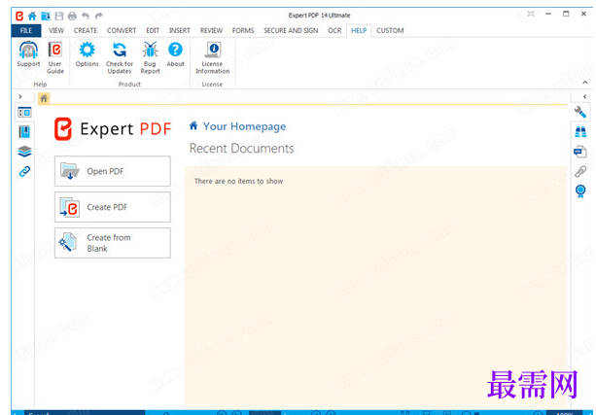Click the Print icon in quick access toolbar

(72, 16)
